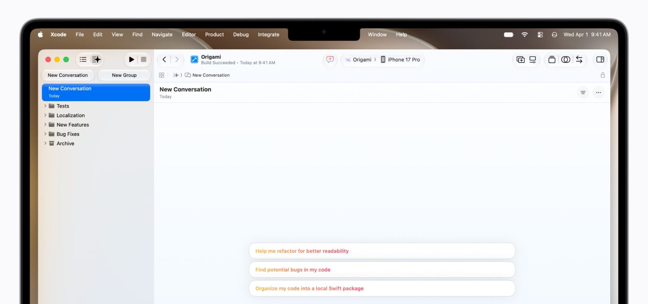Choose Find potential bugs in my code suggestion
Screen dimensions: 648x304
pos(382,270)
